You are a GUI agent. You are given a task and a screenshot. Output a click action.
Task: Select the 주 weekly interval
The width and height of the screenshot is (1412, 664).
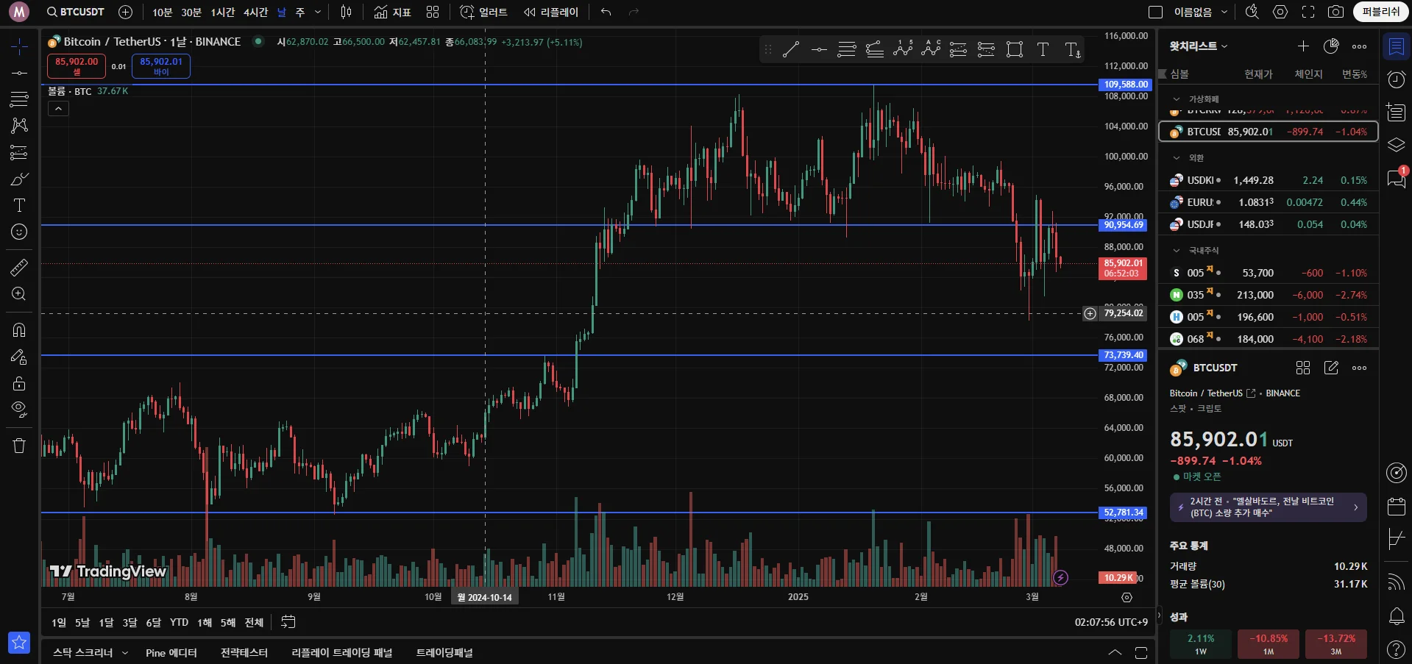300,12
